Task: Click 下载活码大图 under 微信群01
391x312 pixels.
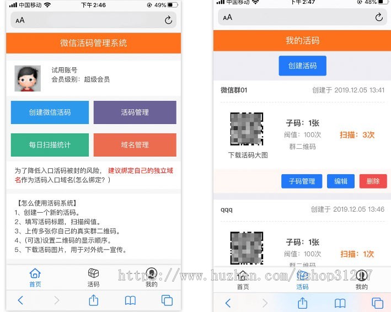Action: (248, 155)
